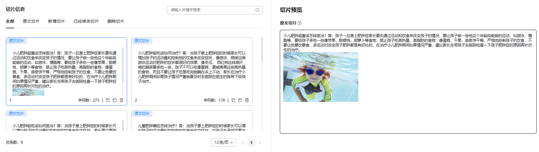
Task: Click page number 1 button
Action: click(x=251, y=143)
